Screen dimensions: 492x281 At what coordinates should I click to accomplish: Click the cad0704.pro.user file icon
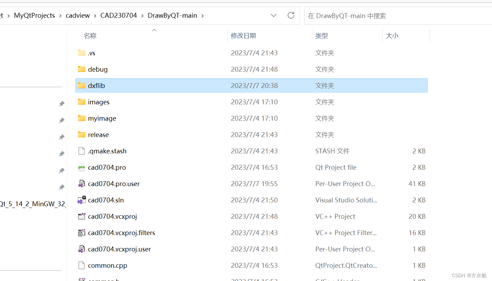82,184
